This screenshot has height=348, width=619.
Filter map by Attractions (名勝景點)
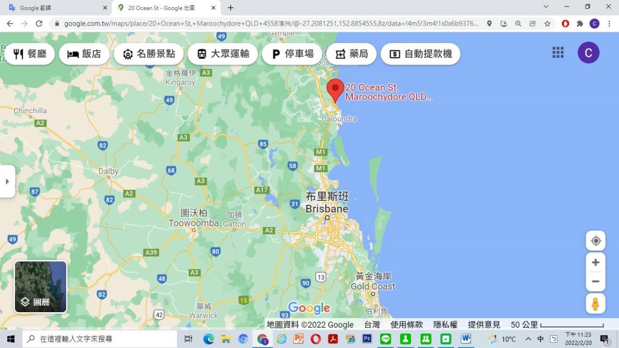coord(148,54)
